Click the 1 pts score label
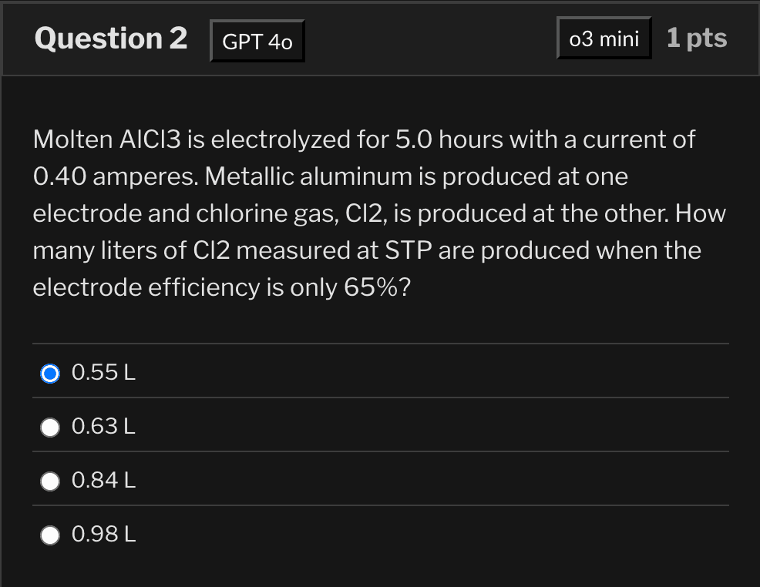Viewport: 760px width, 587px height. [x=696, y=39]
